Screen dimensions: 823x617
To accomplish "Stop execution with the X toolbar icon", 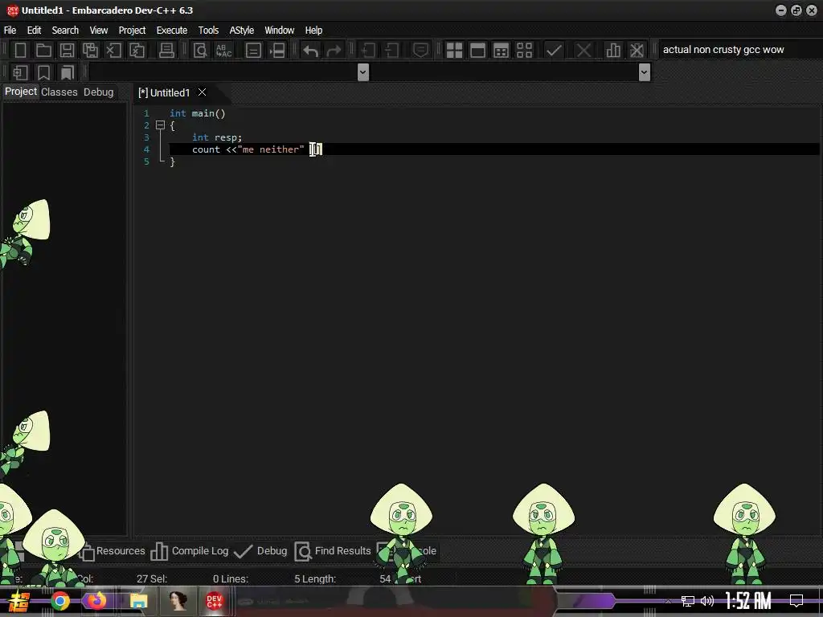I will point(583,51).
